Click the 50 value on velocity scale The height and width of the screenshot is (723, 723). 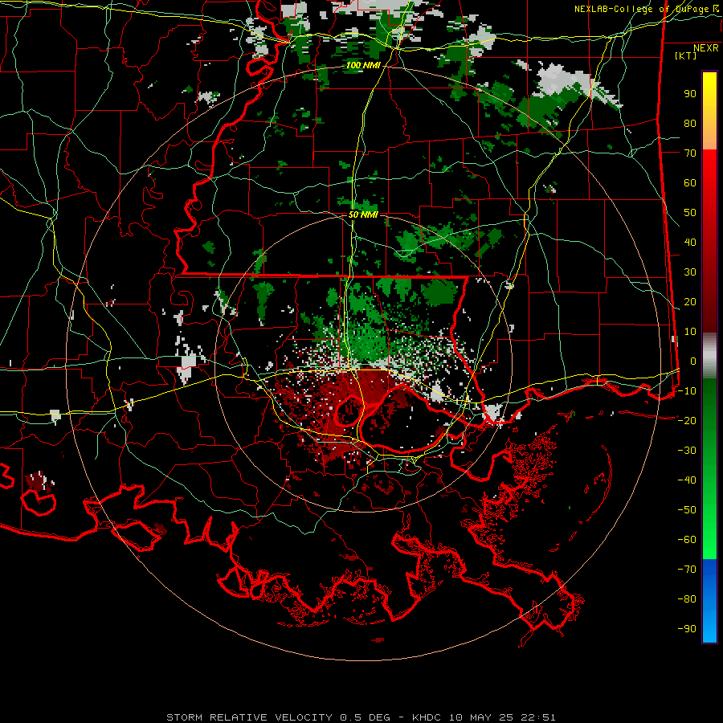pyautogui.click(x=690, y=213)
